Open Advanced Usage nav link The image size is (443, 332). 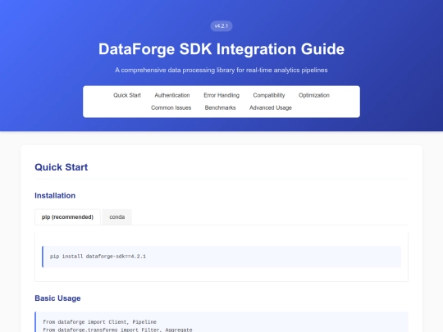tap(271, 108)
